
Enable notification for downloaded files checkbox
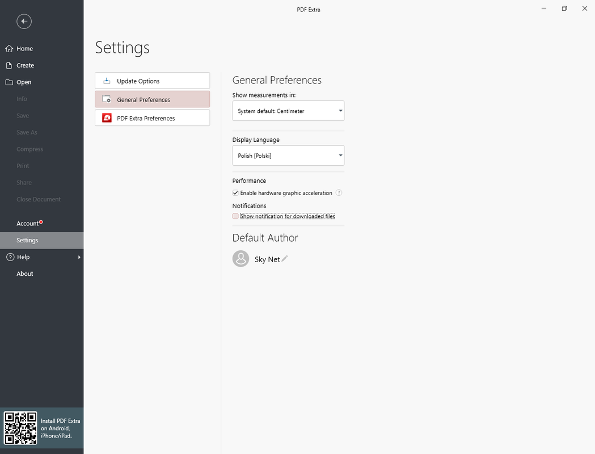235,216
